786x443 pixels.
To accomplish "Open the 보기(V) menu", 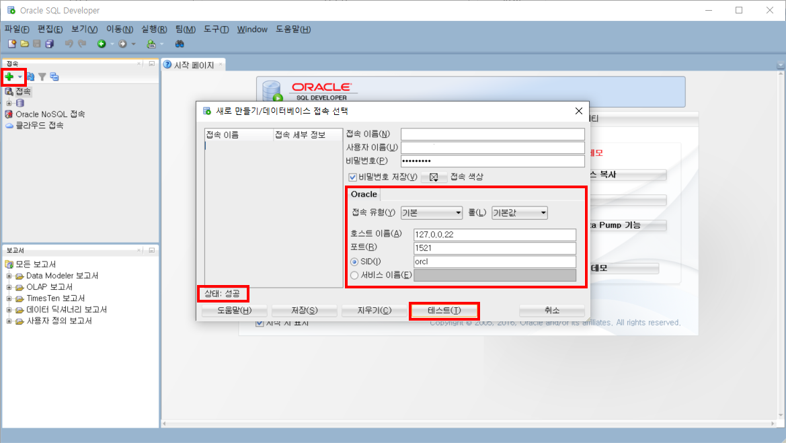I will (x=84, y=29).
